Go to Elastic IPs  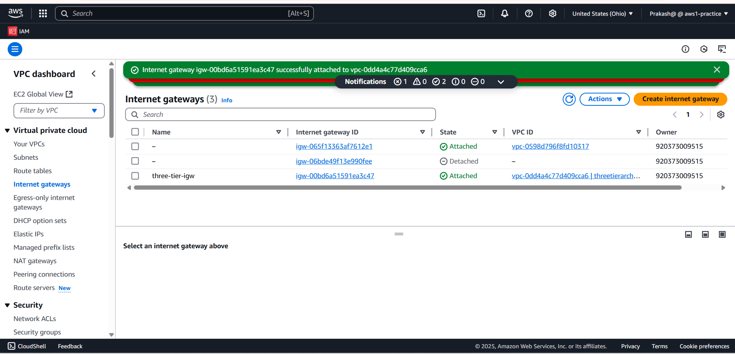tap(28, 234)
